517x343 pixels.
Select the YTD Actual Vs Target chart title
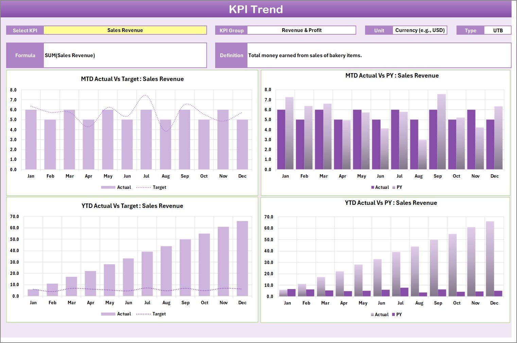point(132,206)
